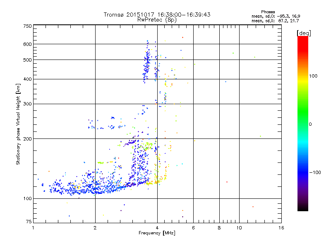This screenshot has height=248, width=331.
Task: Click the x-axis label '1'
Action: [x=33, y=228]
